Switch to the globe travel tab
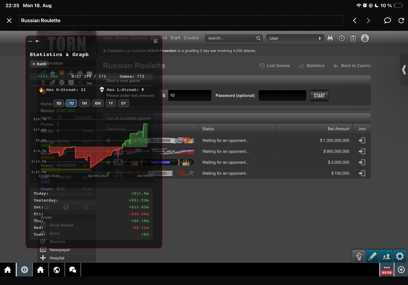The image size is (408, 285). coord(57,270)
